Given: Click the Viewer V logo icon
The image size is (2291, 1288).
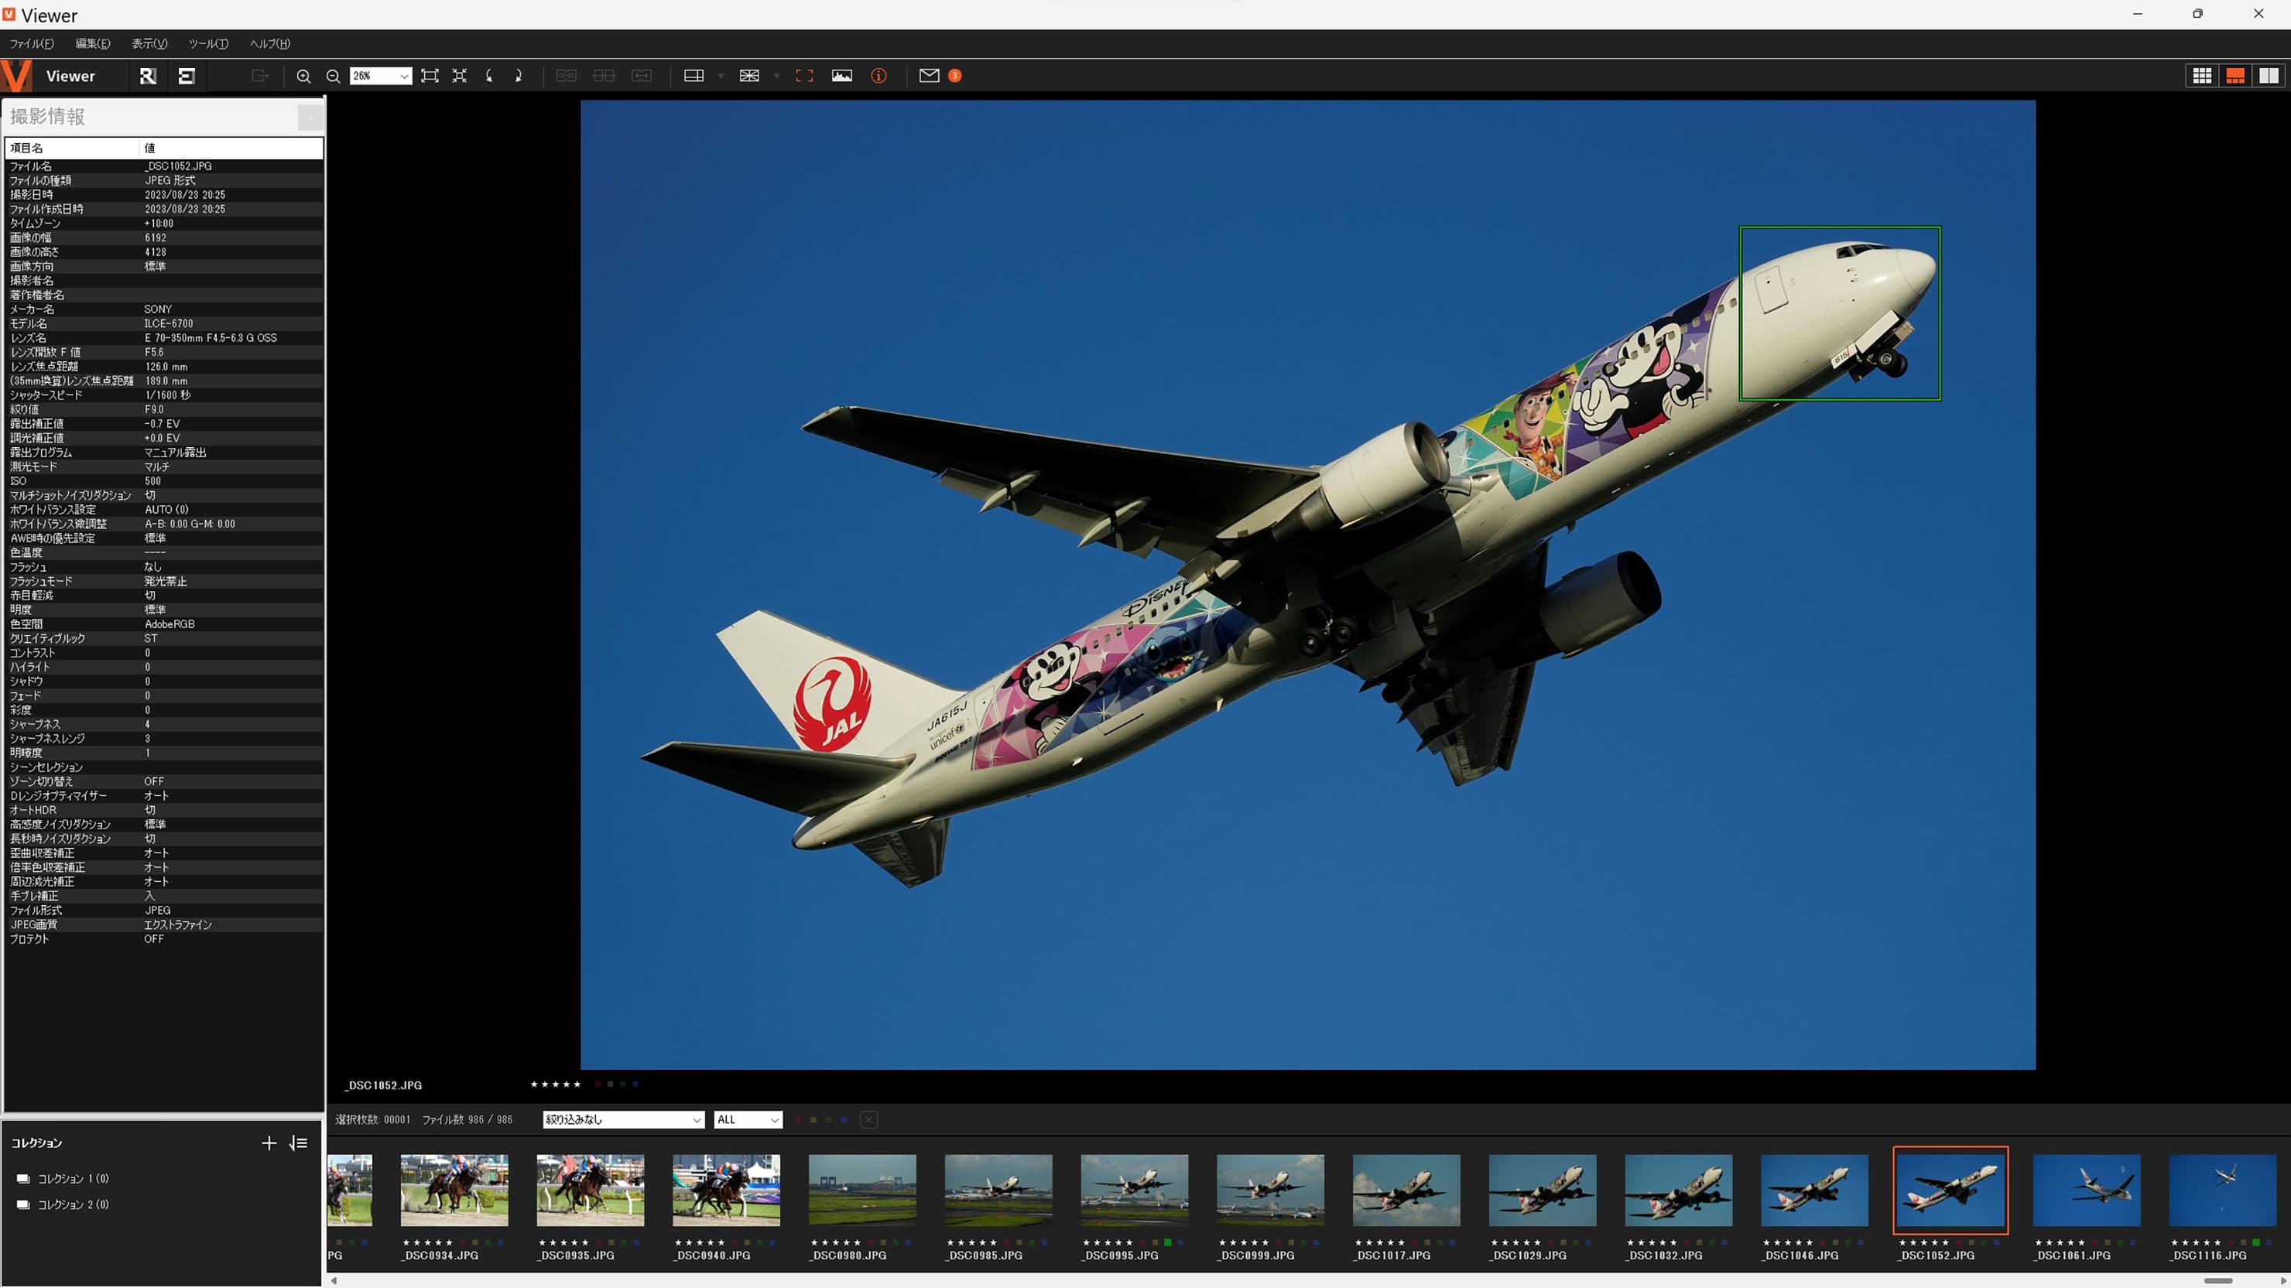Looking at the screenshot, I should [x=16, y=76].
